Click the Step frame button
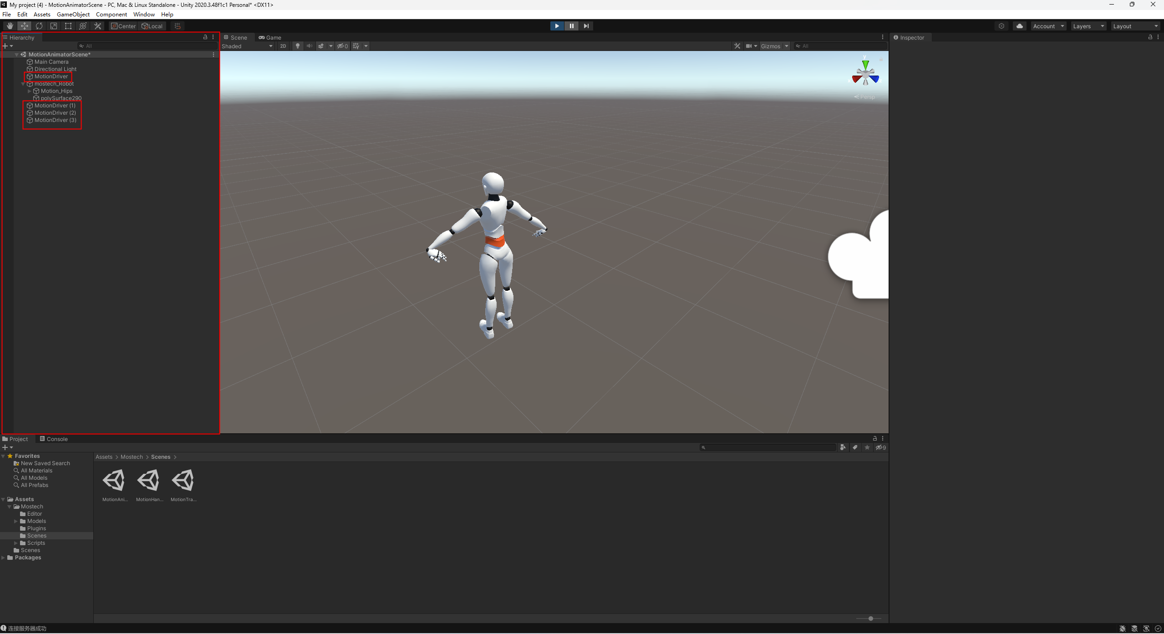Screen dimensions: 1164x634 (586, 26)
